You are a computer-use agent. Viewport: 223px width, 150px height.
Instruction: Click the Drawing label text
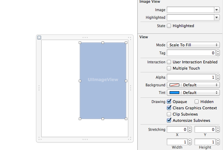158,102
